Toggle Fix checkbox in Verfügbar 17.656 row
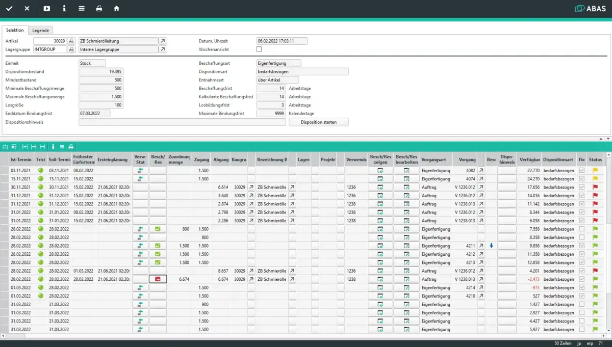The image size is (612, 347). click(x=582, y=188)
